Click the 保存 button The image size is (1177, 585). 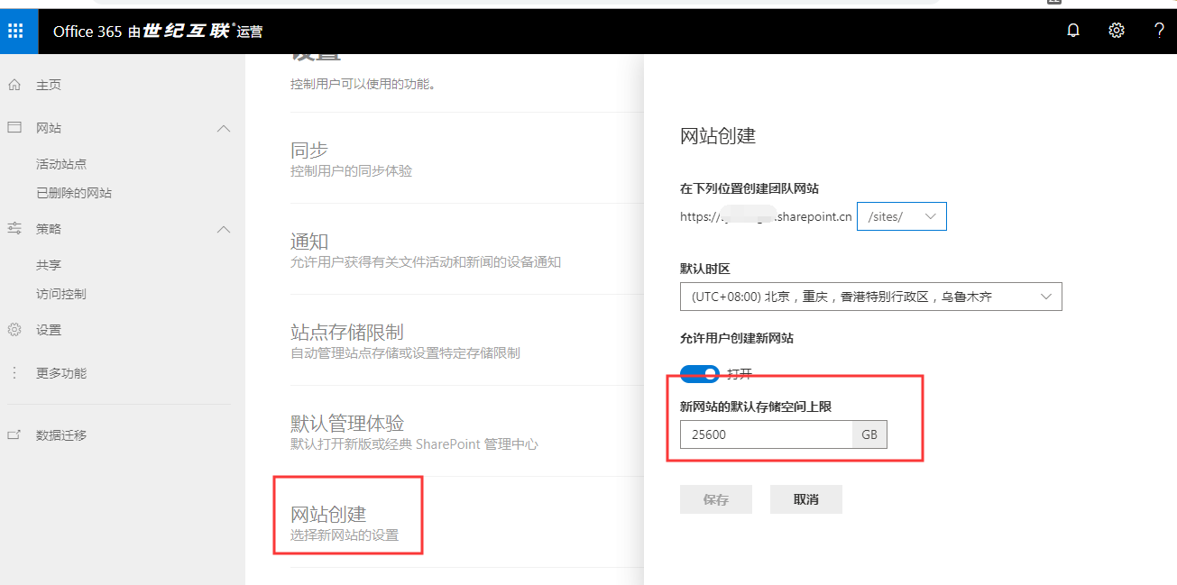pos(715,499)
